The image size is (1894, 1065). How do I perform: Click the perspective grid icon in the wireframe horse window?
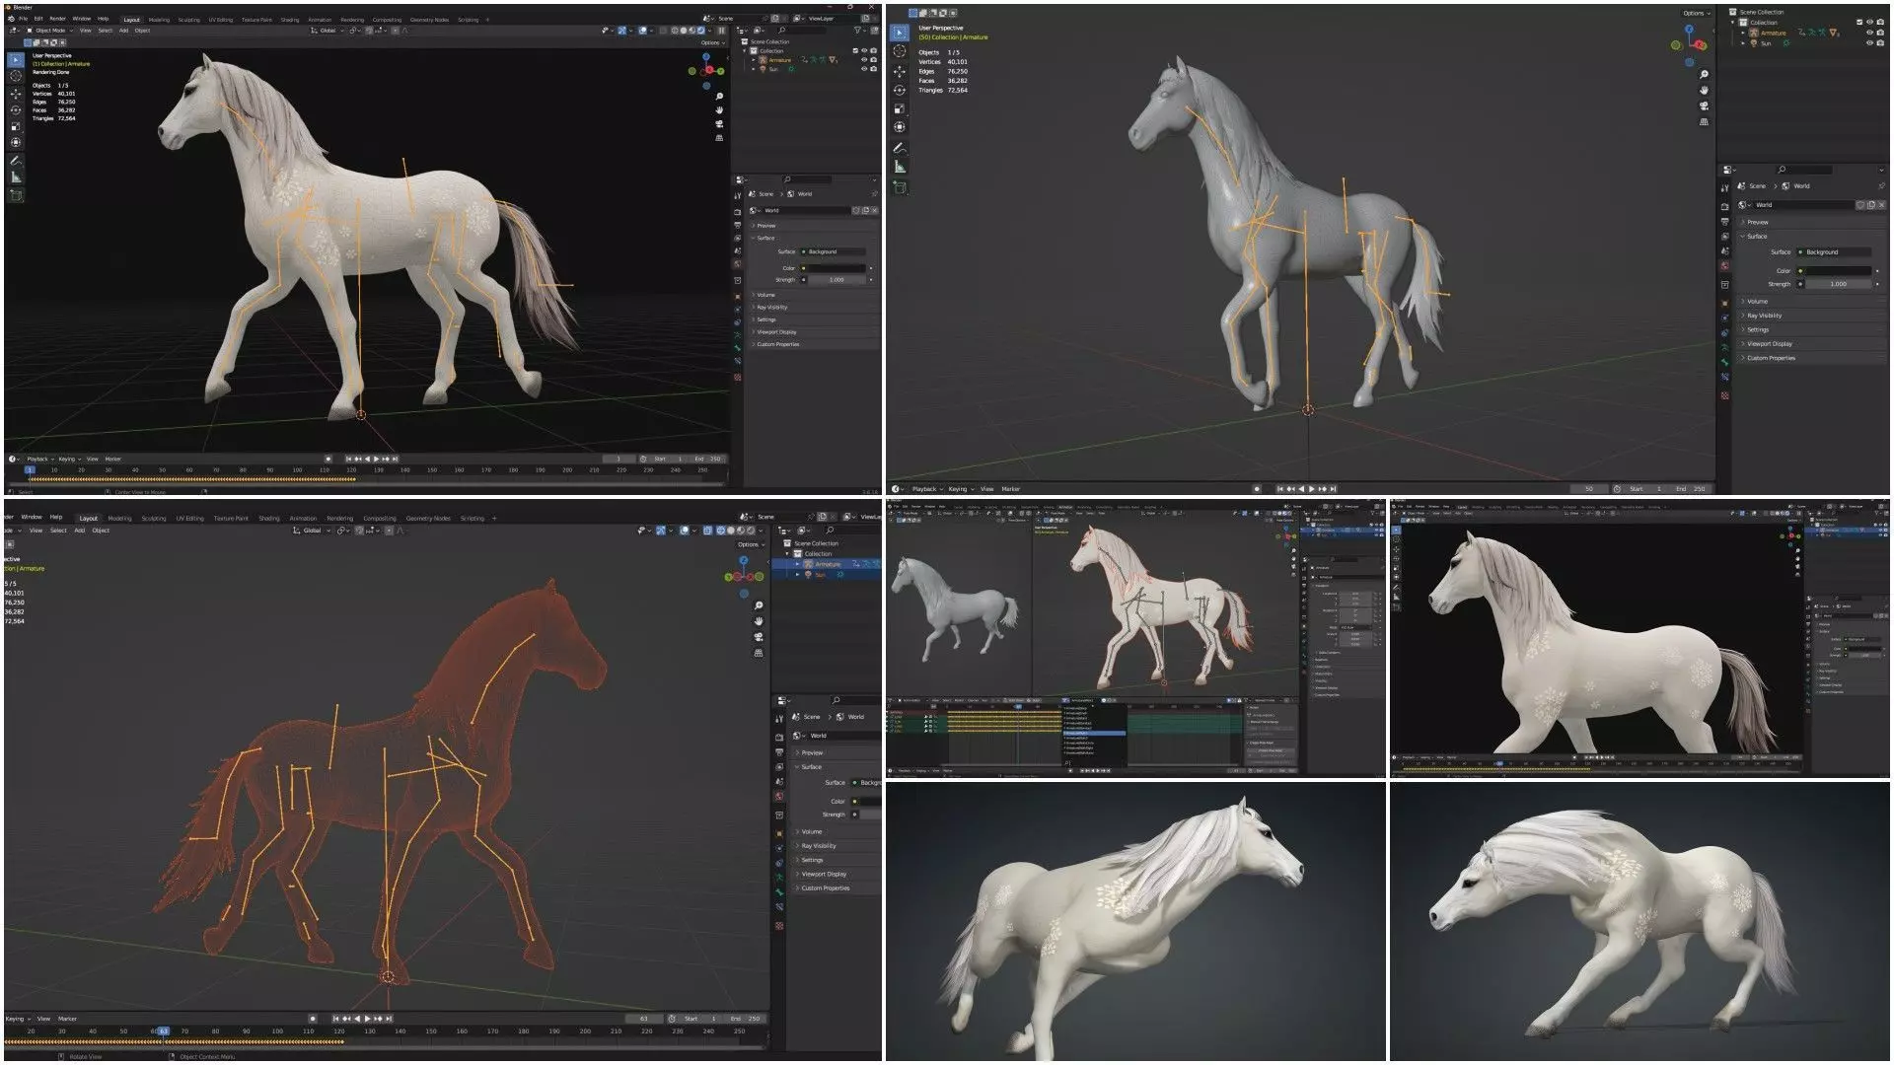[758, 653]
